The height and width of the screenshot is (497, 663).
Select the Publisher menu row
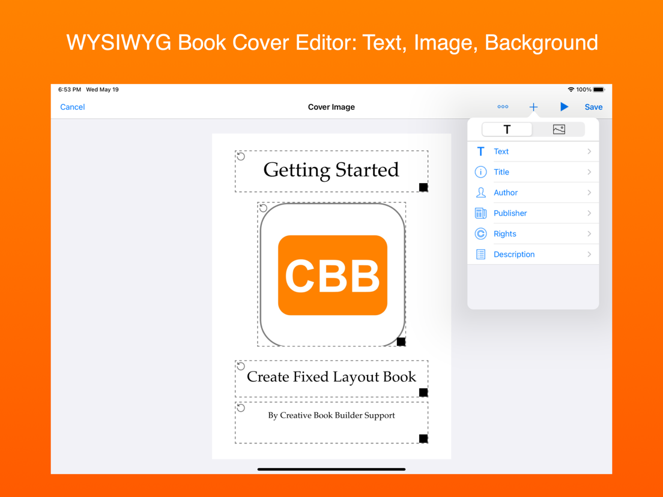pyautogui.click(x=533, y=213)
